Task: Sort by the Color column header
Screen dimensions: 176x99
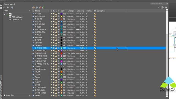Action: [63, 11]
